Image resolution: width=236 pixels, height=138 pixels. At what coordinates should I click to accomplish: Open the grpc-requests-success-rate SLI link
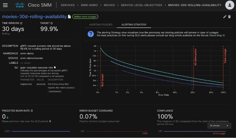(37, 67)
